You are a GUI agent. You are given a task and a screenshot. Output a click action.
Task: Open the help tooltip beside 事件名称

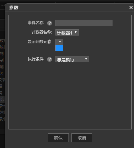[50, 23]
